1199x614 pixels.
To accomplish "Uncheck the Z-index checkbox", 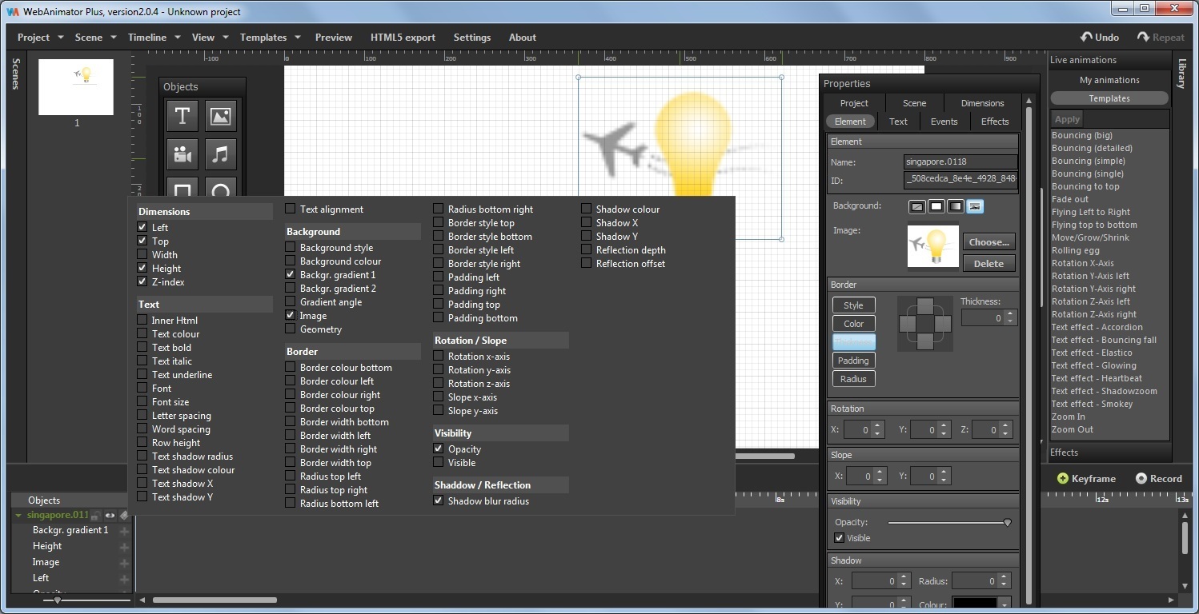I will coord(142,282).
